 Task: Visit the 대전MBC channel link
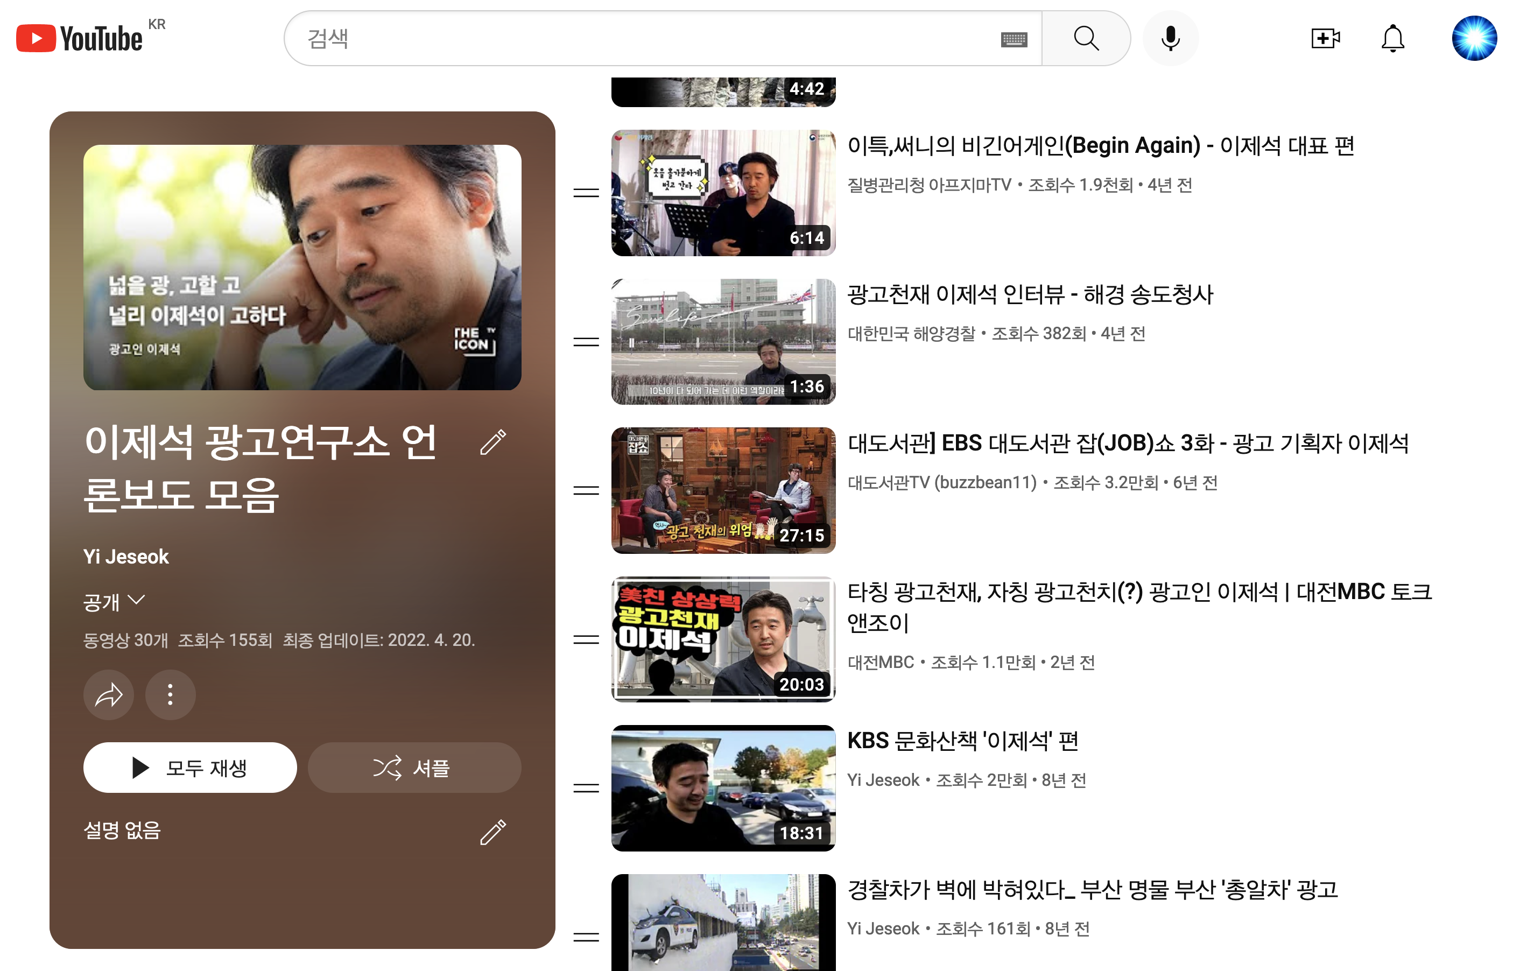[x=881, y=662]
